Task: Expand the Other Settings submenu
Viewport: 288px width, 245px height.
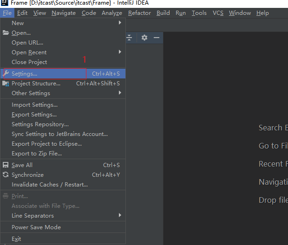Action: click(120, 93)
